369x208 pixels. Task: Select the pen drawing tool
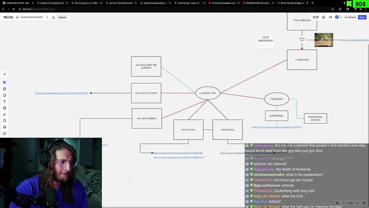click(x=5, y=114)
